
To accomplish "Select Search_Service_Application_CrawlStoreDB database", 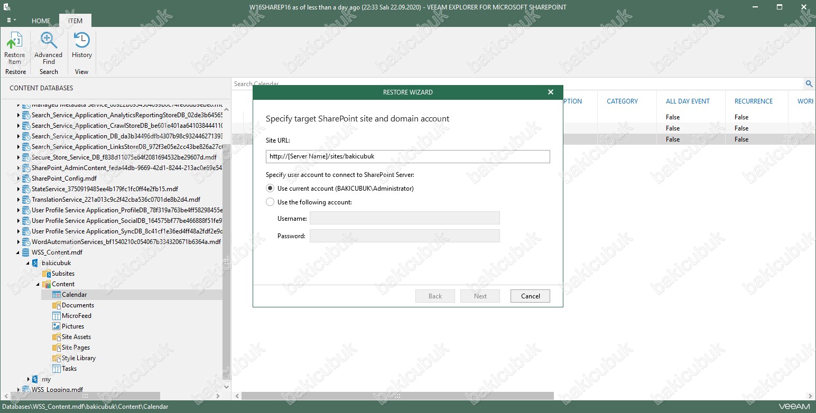I will click(x=127, y=126).
